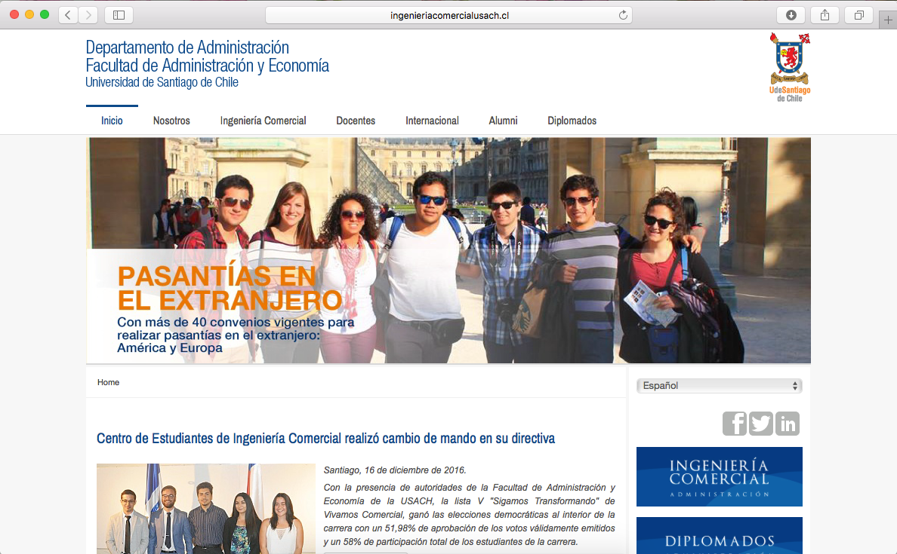Expand the Español language dropdown
The width and height of the screenshot is (897, 554).
(x=719, y=385)
